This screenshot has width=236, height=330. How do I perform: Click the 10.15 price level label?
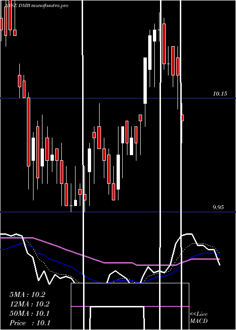(220, 94)
